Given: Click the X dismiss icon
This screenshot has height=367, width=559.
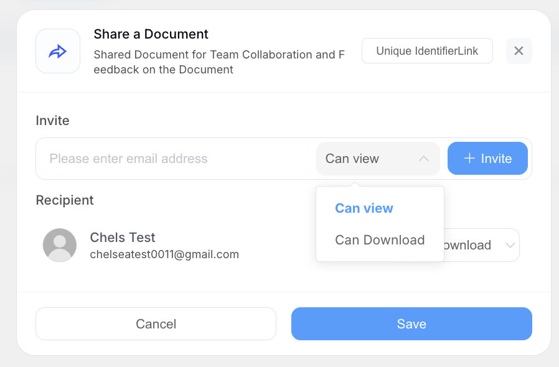Looking at the screenshot, I should pos(519,51).
